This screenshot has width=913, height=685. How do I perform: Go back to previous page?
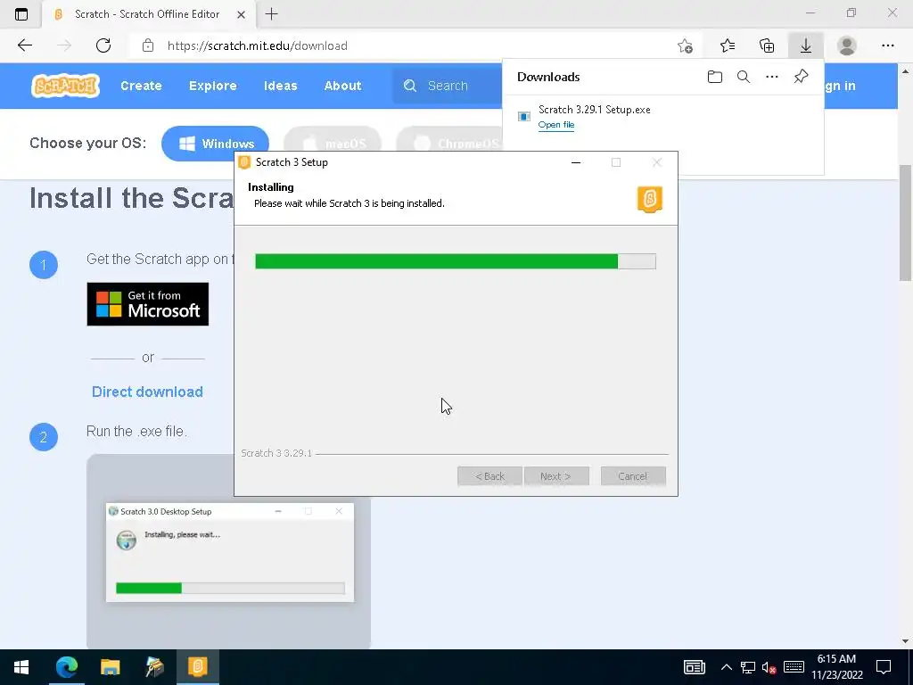pyautogui.click(x=24, y=45)
